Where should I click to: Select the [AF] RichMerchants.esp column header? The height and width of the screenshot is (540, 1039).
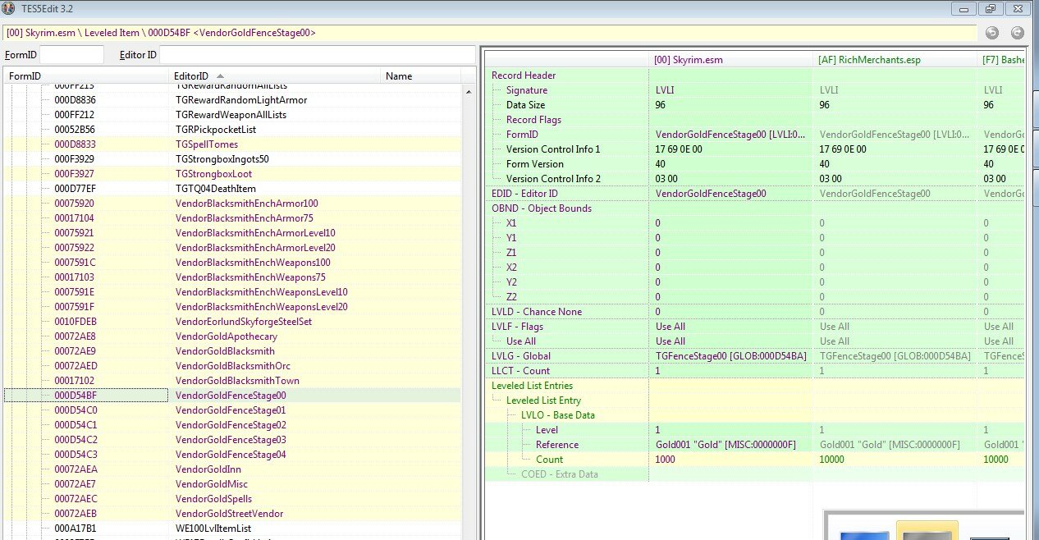(x=895, y=60)
